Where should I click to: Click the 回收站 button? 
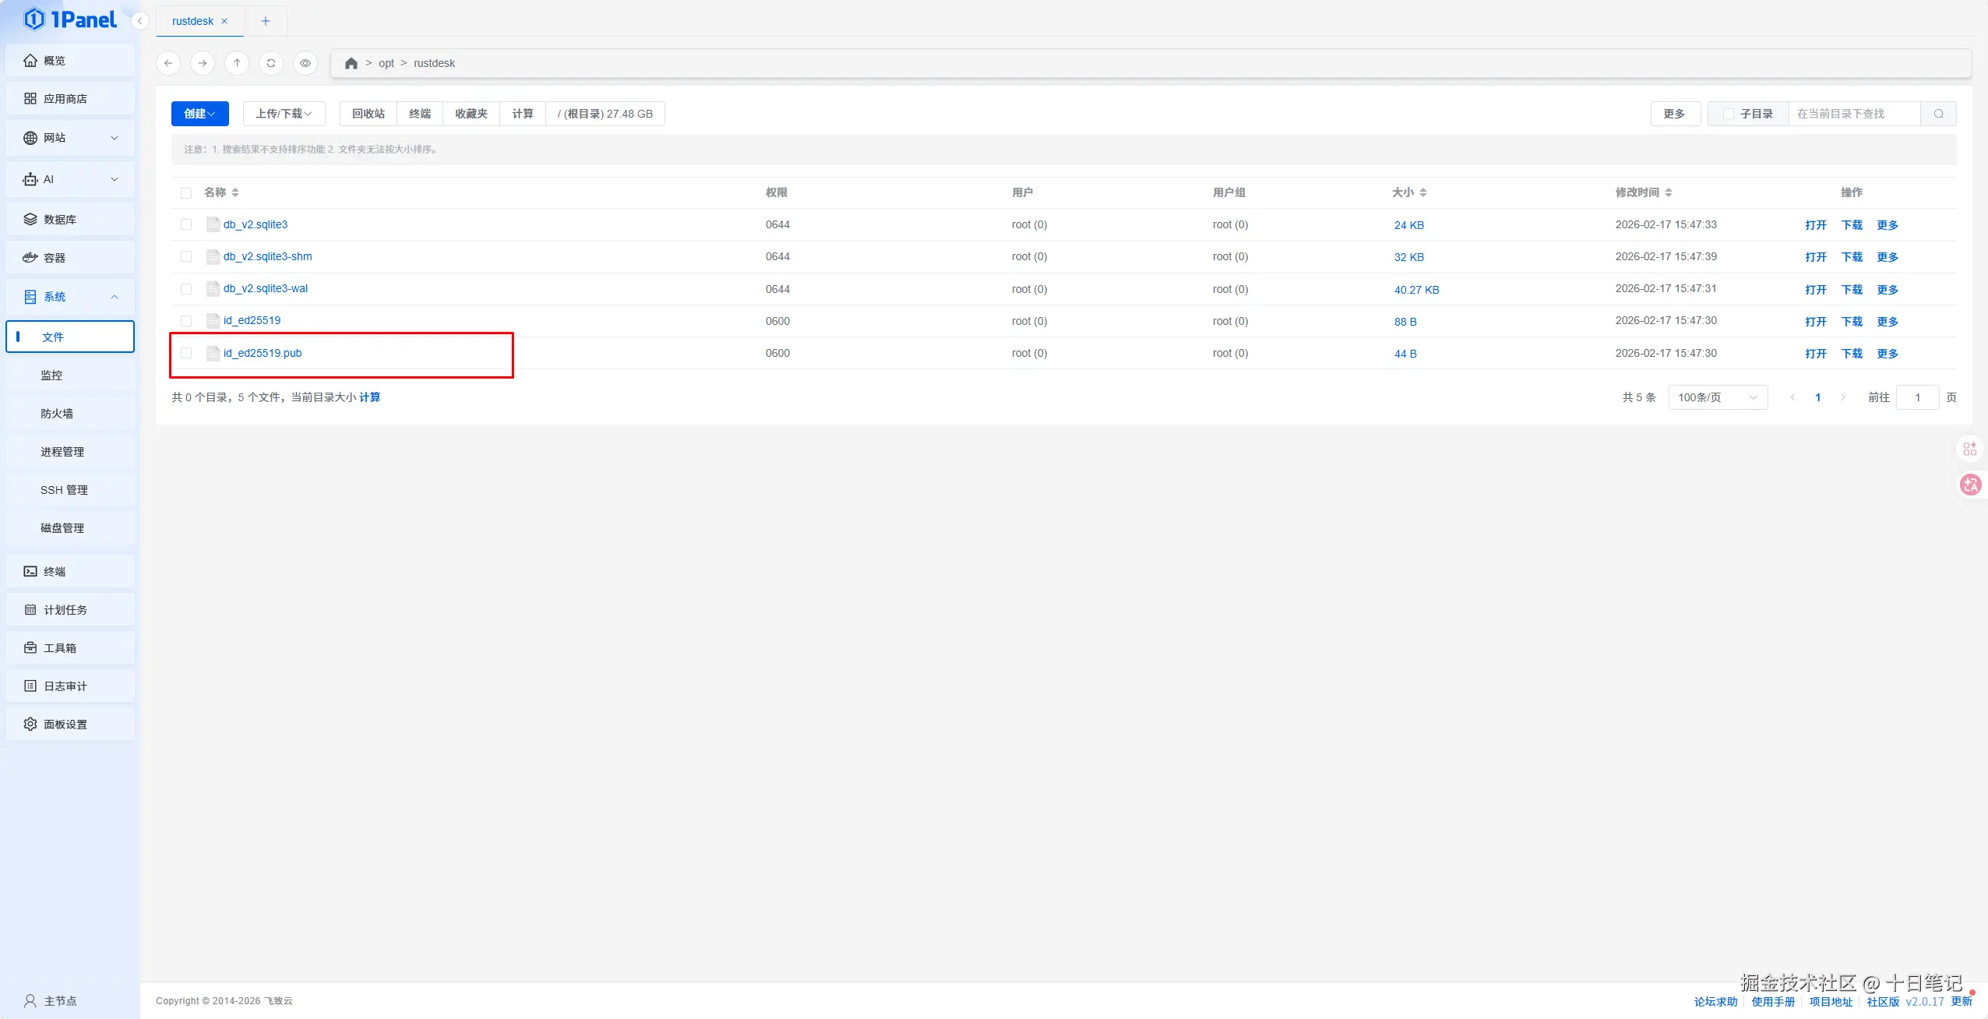click(x=368, y=114)
